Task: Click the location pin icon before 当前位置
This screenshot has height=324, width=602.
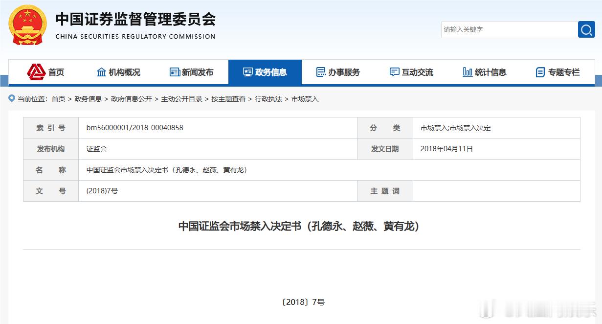Action: coord(12,99)
